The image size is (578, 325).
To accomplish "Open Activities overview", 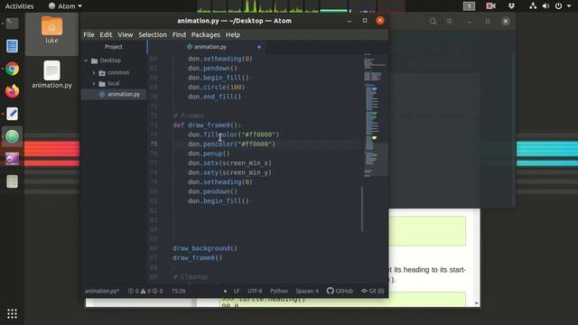I will (19, 6).
